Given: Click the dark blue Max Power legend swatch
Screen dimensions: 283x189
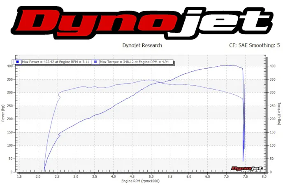Looking at the screenshot, I should [18, 62].
